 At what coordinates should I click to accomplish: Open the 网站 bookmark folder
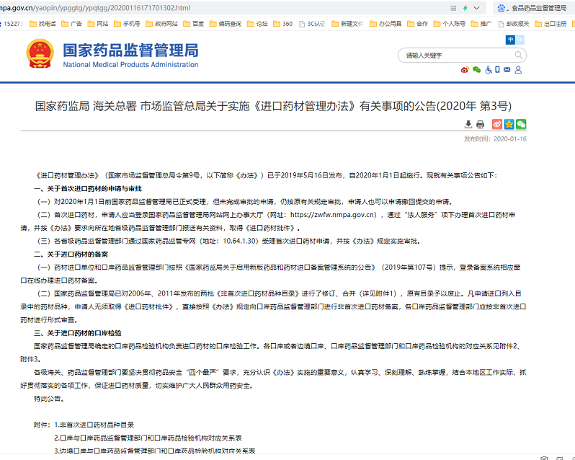point(98,24)
